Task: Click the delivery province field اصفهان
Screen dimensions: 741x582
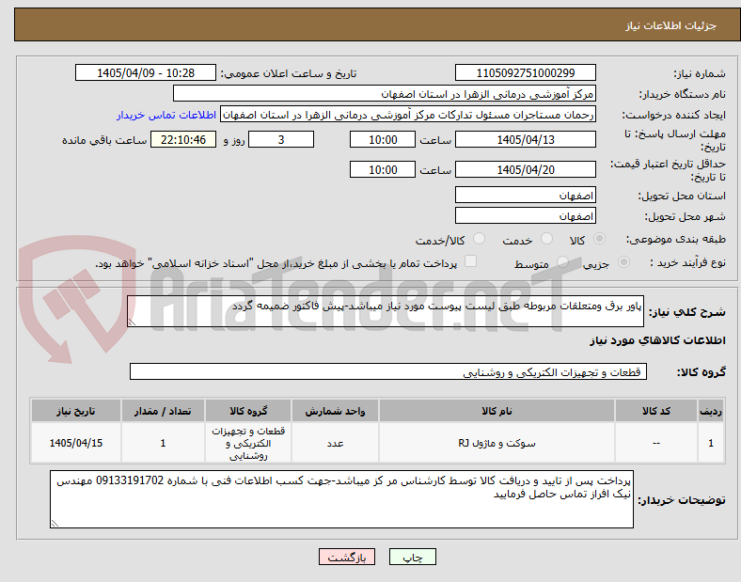Action: tap(526, 196)
